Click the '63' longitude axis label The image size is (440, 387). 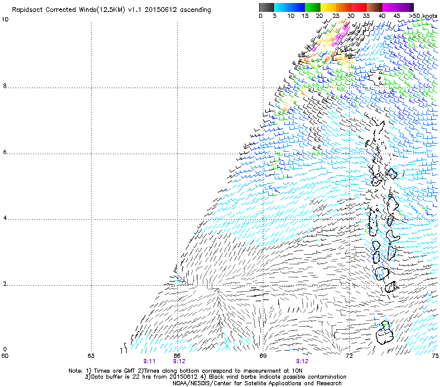[x=91, y=355]
